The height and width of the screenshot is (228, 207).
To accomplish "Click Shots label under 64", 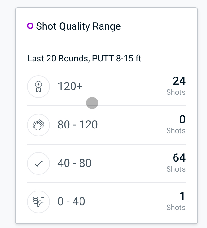I will 176,169.
